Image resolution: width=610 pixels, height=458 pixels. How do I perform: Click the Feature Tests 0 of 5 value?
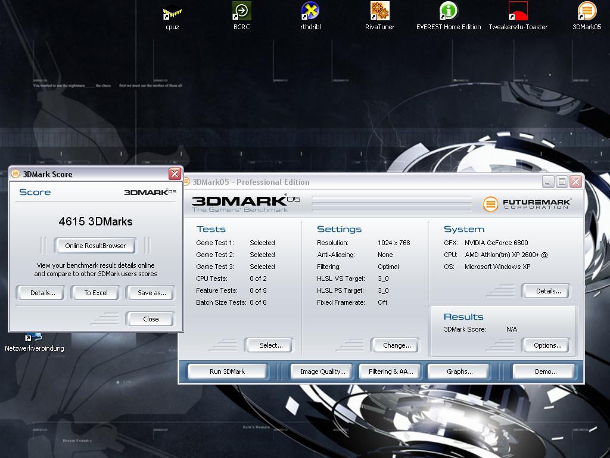(x=258, y=290)
